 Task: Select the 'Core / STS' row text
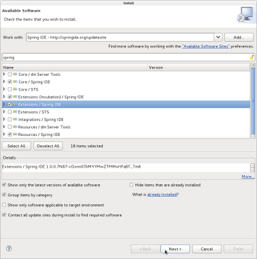coord(28,89)
